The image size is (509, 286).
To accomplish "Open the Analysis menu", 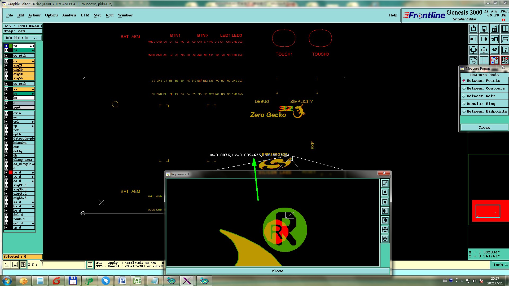I will pyautogui.click(x=69, y=15).
